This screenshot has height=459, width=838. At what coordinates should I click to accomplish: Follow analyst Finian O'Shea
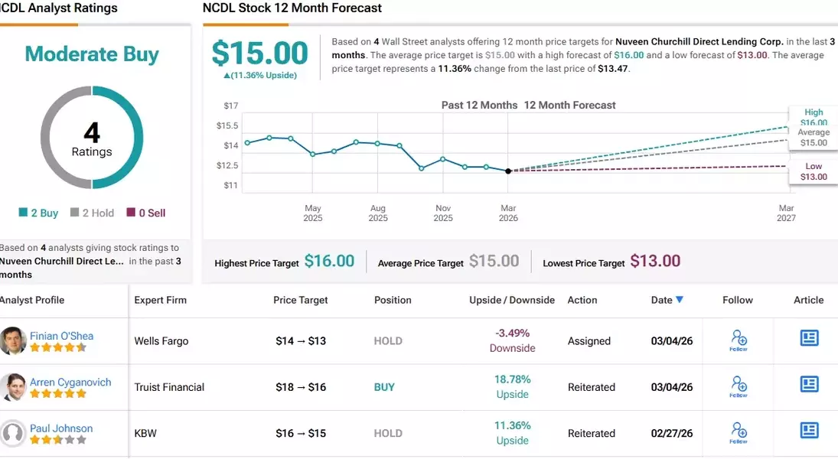pos(739,340)
